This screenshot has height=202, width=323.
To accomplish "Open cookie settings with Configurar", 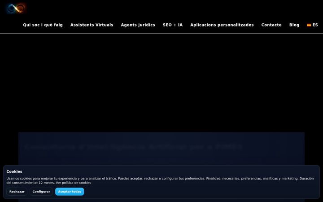I will click(41, 192).
